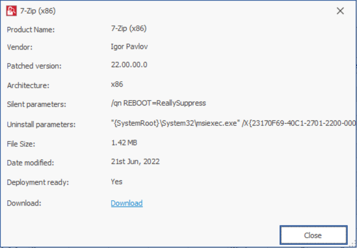Click the Architecture: label
The height and width of the screenshot is (248, 357).
(28, 86)
